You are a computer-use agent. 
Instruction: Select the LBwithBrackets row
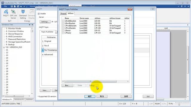pyautogui.click(x=95, y=21)
